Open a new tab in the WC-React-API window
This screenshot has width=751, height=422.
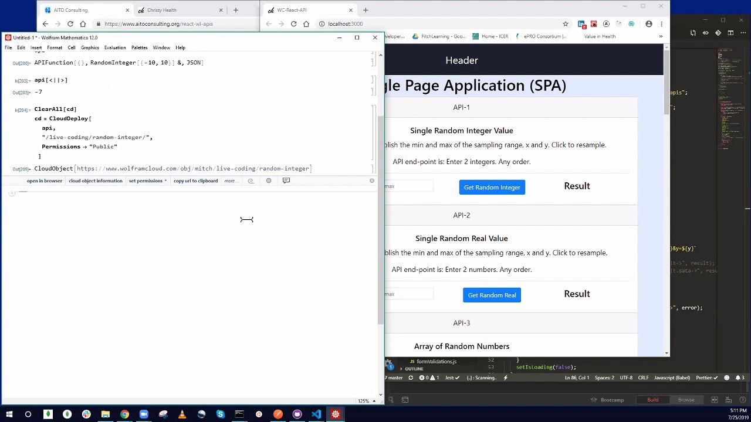pos(366,10)
